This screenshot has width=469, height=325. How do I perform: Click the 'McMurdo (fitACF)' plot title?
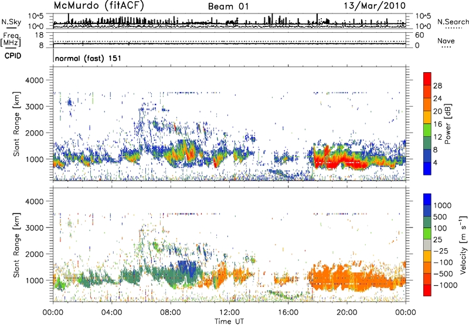(x=98, y=6)
